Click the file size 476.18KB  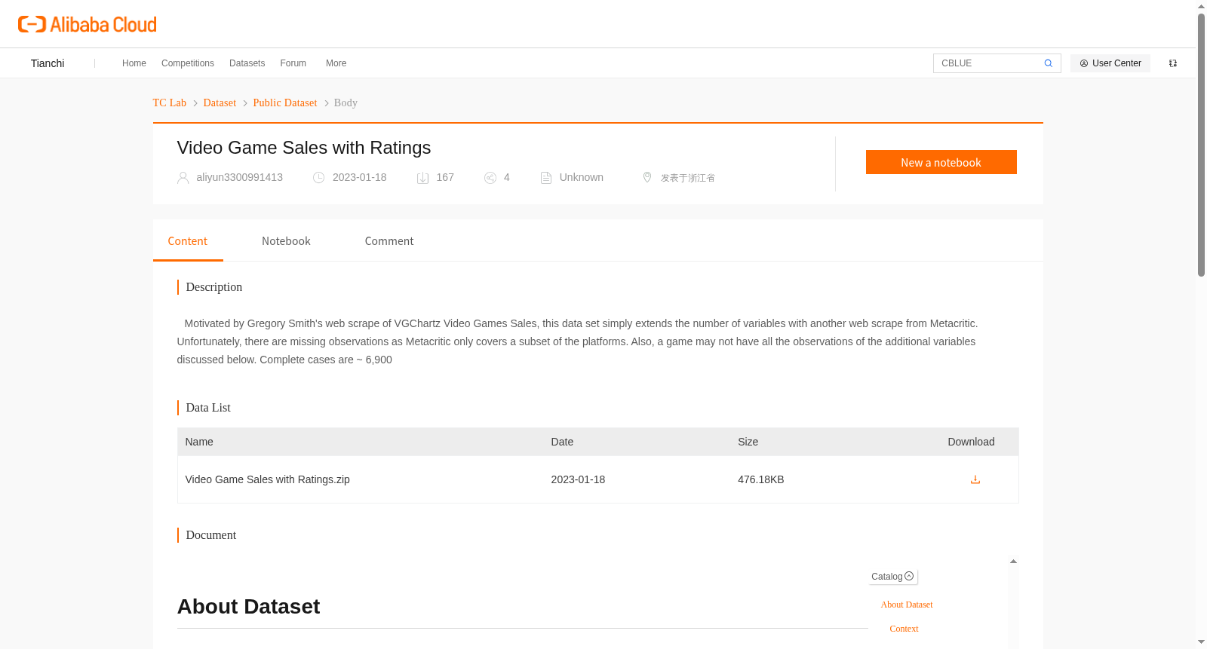click(x=761, y=479)
